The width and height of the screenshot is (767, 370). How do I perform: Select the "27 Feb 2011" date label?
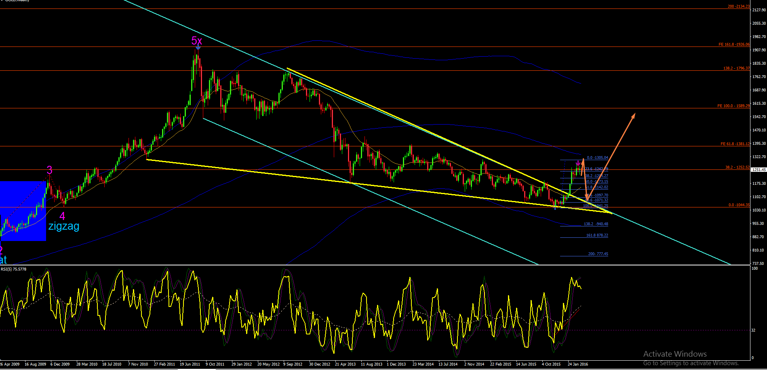(164, 364)
